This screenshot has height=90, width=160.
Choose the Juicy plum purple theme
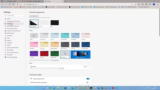[x=34, y=54]
